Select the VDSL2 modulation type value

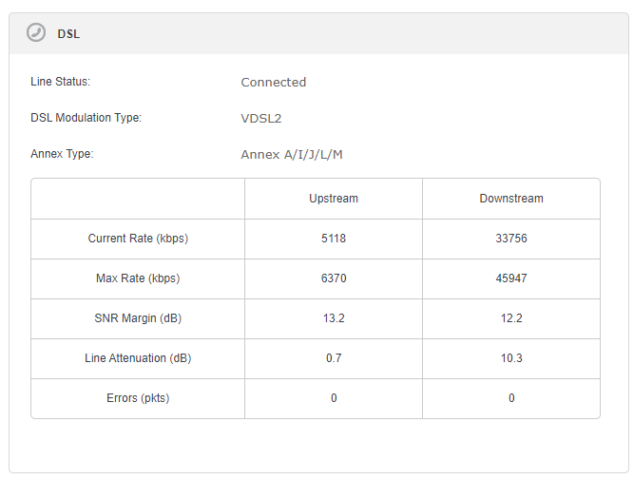[x=261, y=119]
